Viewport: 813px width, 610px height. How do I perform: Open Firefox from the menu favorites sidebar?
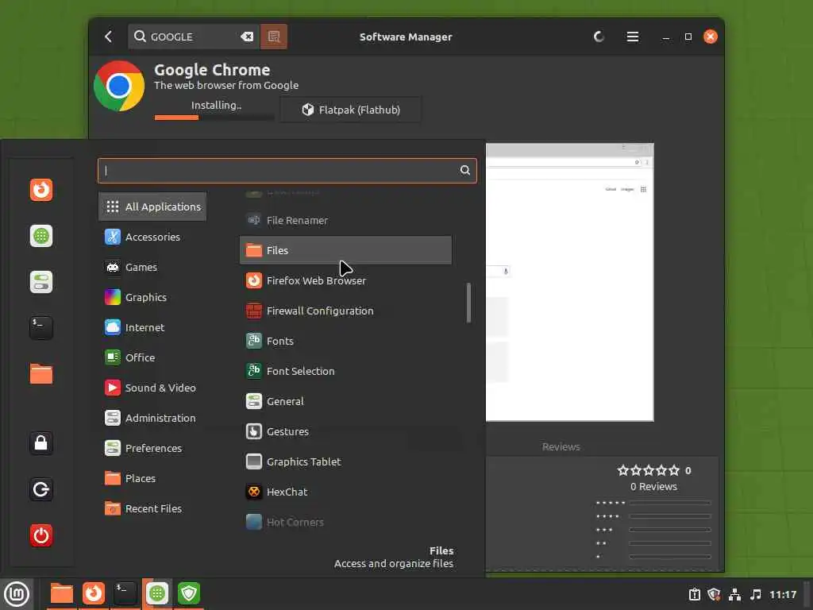pyautogui.click(x=41, y=190)
